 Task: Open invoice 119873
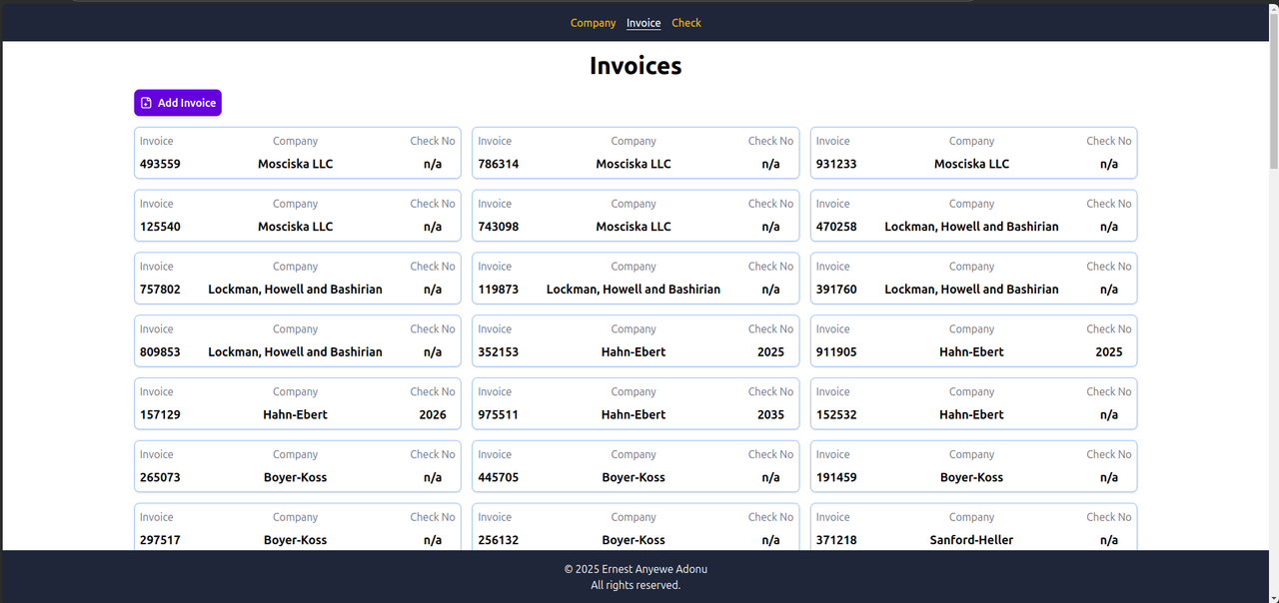tap(636, 279)
